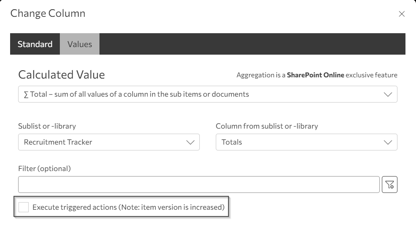Open the Totals column dropdown
The height and width of the screenshot is (232, 416).
[x=299, y=142]
